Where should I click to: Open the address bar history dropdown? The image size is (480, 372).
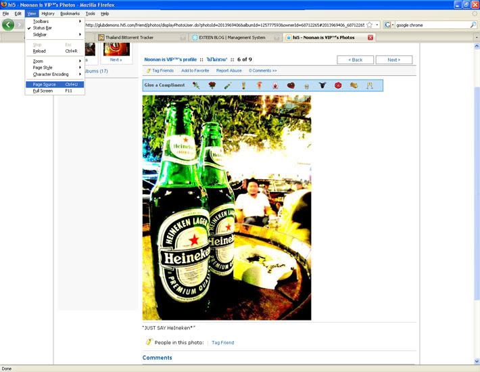coord(377,25)
